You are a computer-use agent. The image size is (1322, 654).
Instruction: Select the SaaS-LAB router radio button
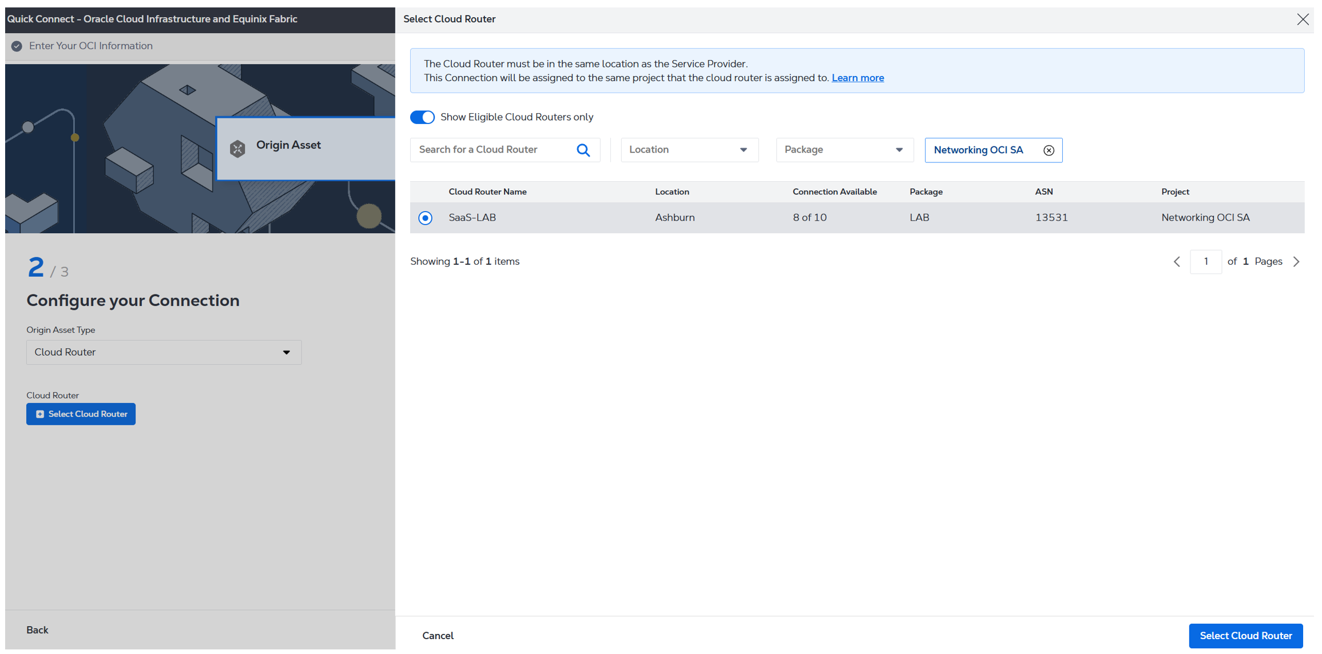425,218
